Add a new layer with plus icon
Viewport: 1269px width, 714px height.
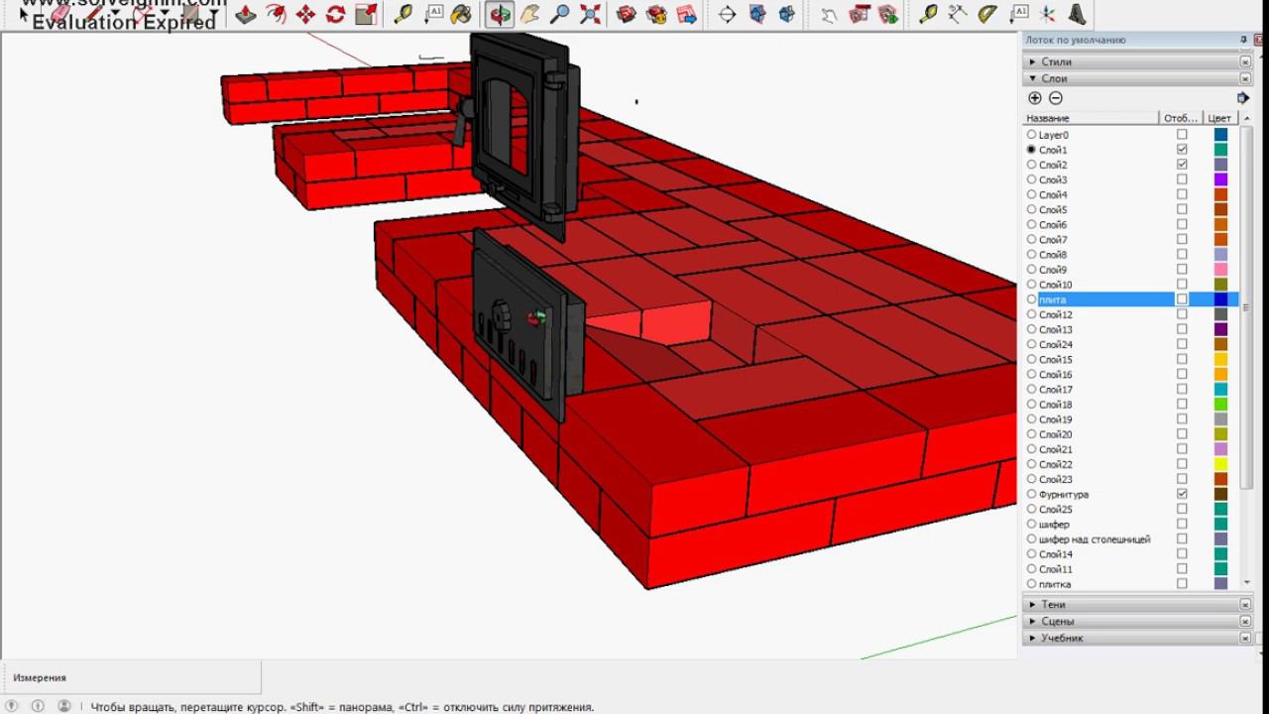coord(1035,98)
